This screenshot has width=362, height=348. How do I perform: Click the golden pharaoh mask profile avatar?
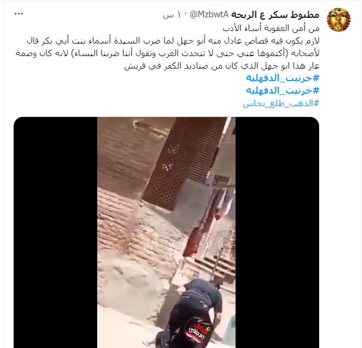(x=339, y=20)
